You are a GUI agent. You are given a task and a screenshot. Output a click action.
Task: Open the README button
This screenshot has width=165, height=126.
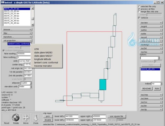click(x=147, y=89)
